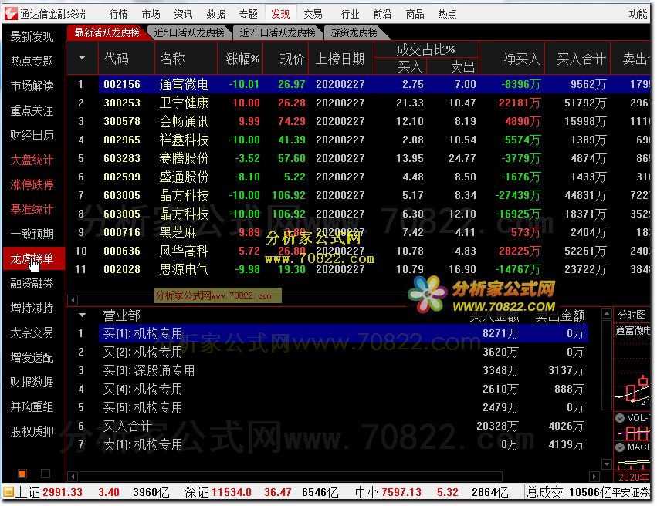Select the 卫宁健康 stock row
657x506 pixels.
pos(361,103)
